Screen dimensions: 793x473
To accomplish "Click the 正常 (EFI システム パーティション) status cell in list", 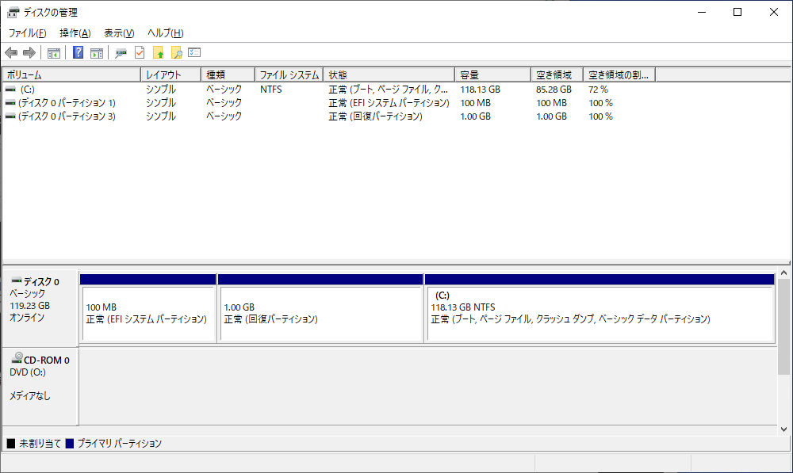I will [389, 103].
